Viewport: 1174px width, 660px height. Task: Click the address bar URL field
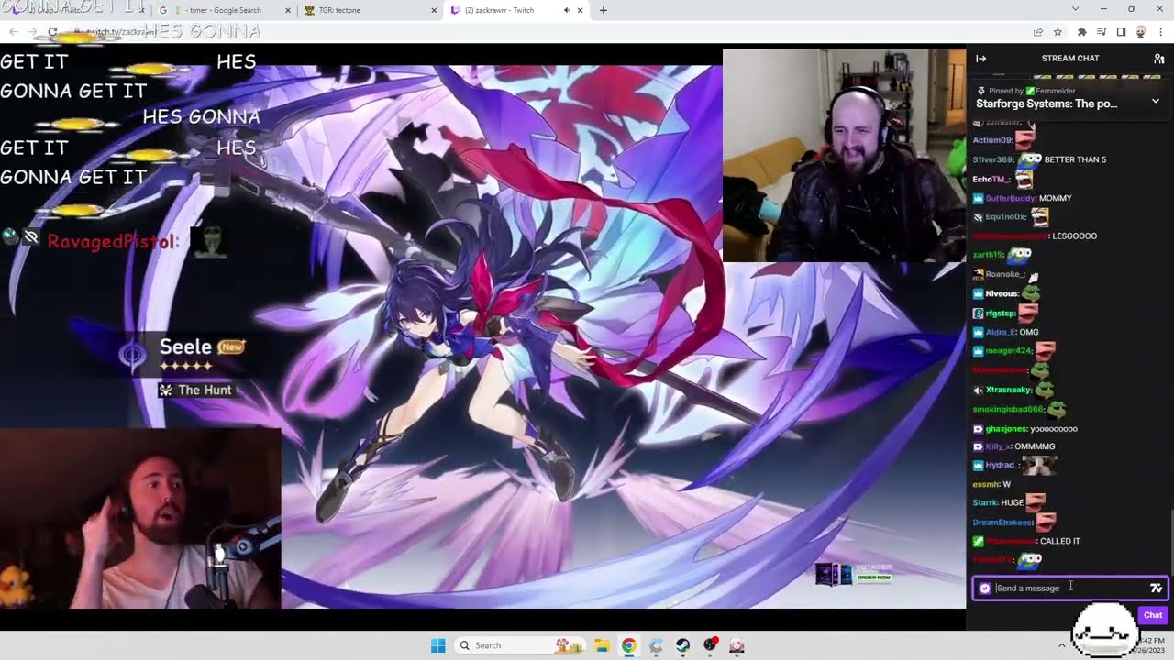[x=550, y=32]
